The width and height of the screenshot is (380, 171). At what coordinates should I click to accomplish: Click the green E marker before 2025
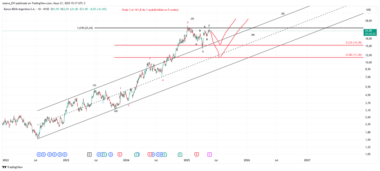(180, 155)
